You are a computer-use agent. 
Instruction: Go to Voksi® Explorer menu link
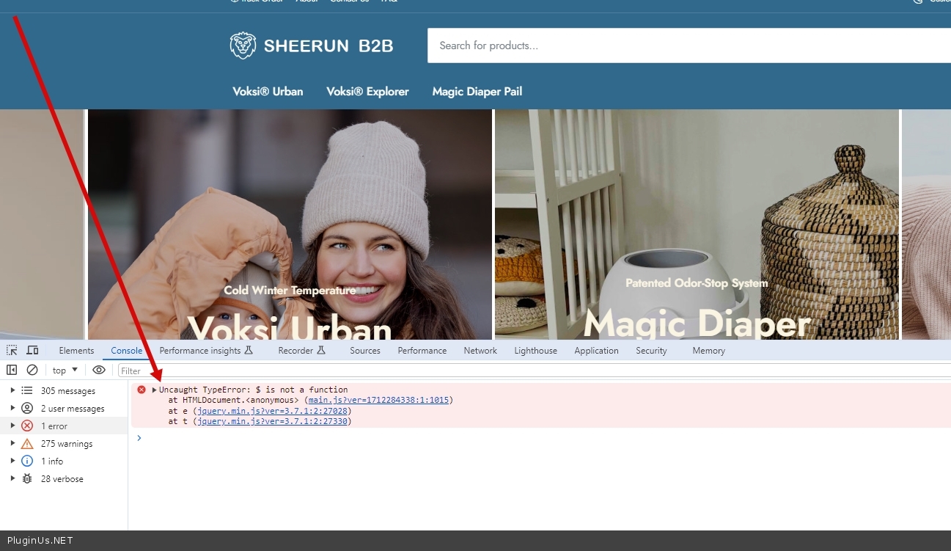pos(367,92)
